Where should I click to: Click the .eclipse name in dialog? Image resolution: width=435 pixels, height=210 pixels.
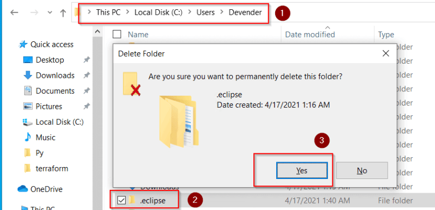(229, 95)
